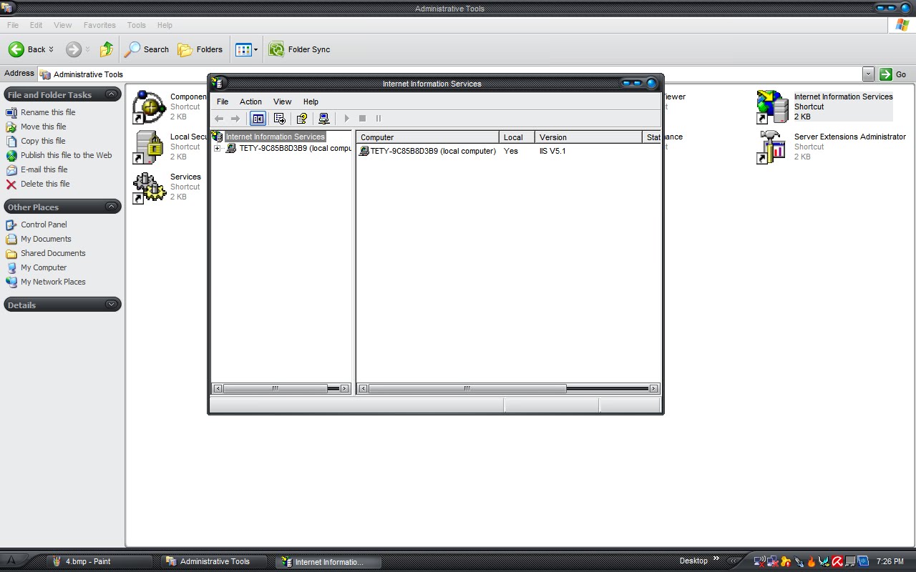Open the View menu in IIS window

pyautogui.click(x=282, y=102)
